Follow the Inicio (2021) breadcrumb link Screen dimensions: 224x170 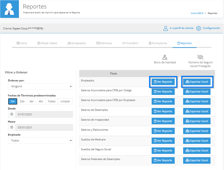coord(197,13)
